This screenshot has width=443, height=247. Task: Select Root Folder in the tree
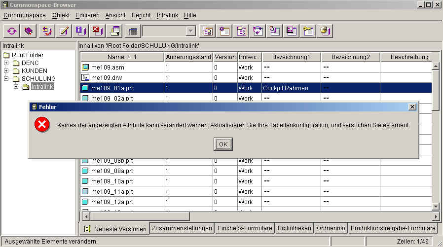(x=28, y=55)
